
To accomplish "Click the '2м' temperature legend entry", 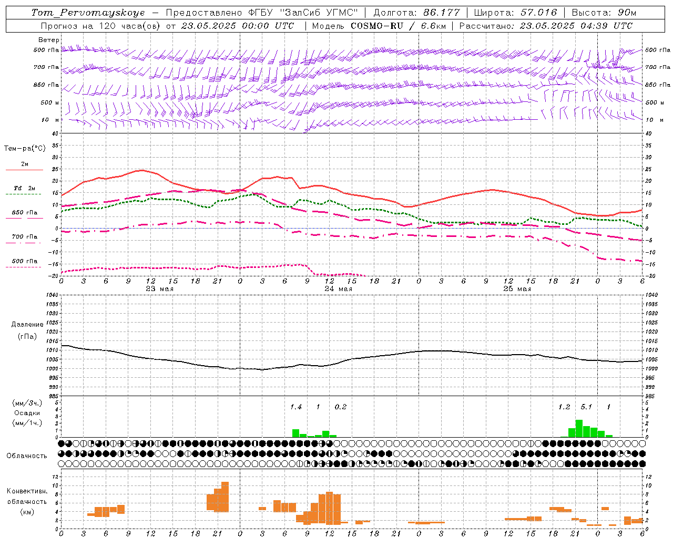I will tap(25, 164).
